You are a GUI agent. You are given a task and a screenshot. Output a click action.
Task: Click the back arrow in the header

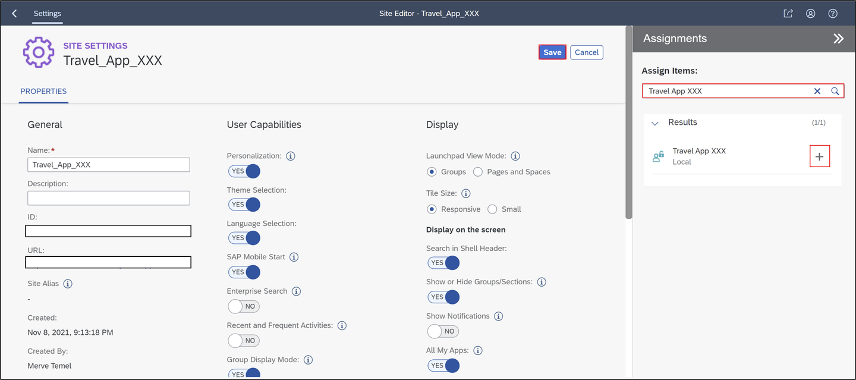pyautogui.click(x=14, y=13)
